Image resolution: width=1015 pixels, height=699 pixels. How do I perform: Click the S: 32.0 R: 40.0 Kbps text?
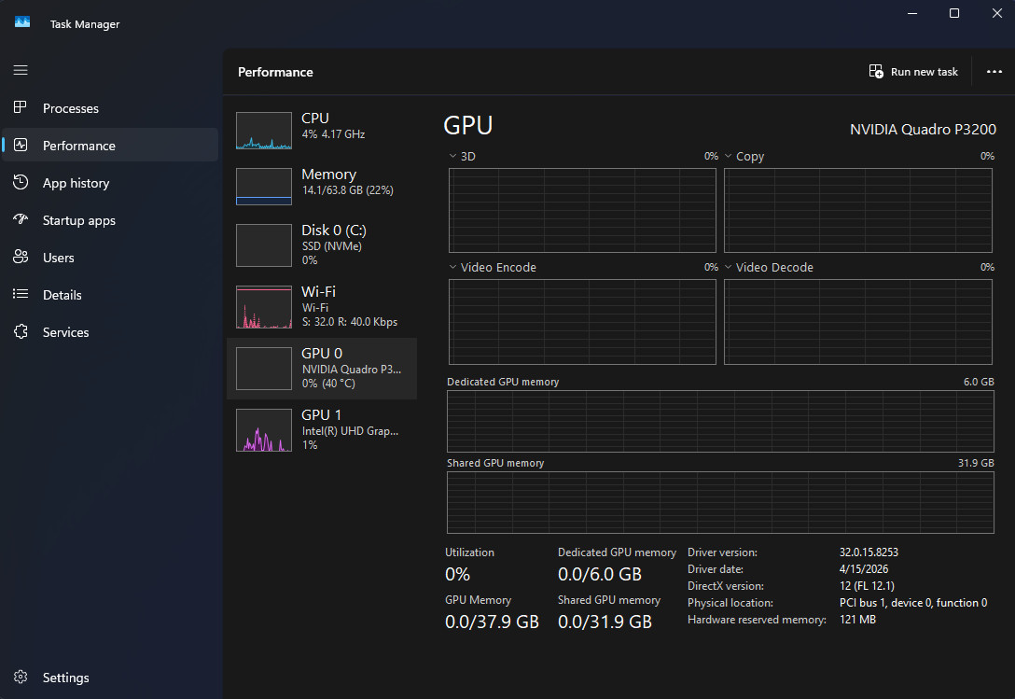(350, 322)
